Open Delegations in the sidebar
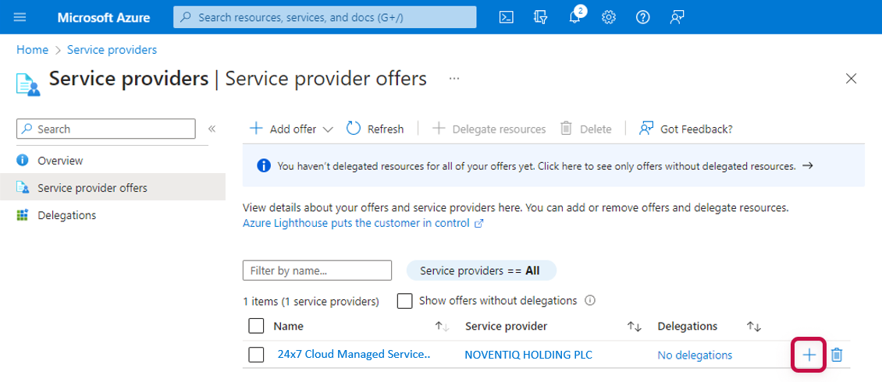This screenshot has height=382, width=882. click(x=66, y=215)
